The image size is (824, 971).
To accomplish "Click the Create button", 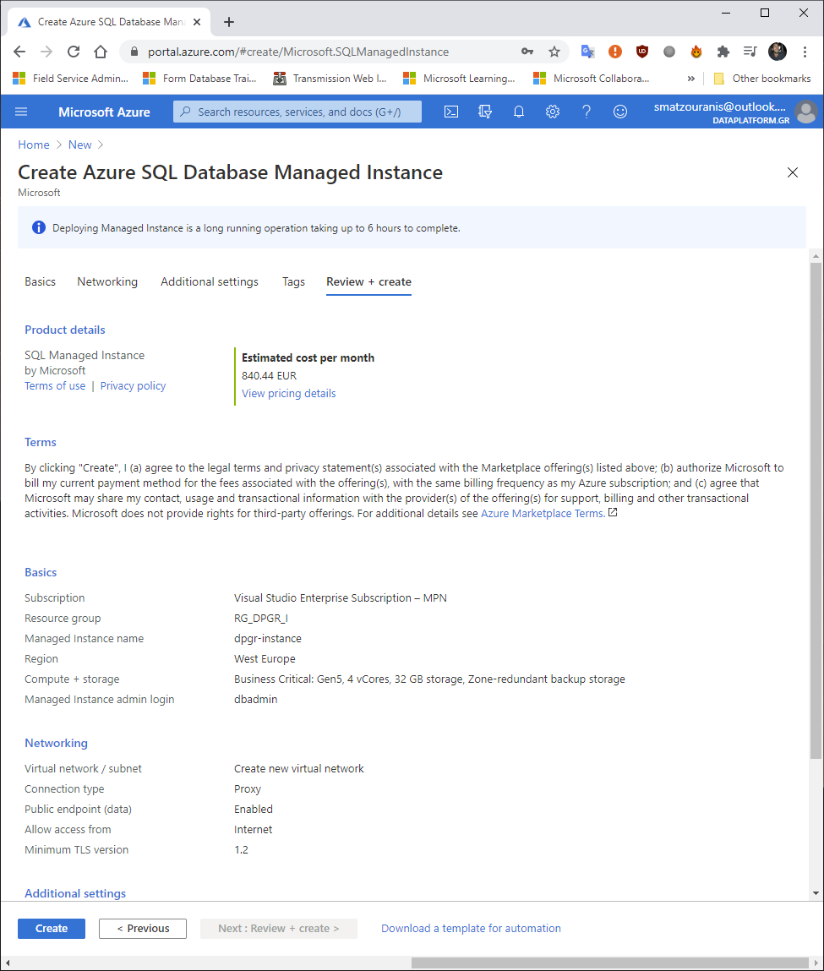I will [x=51, y=928].
